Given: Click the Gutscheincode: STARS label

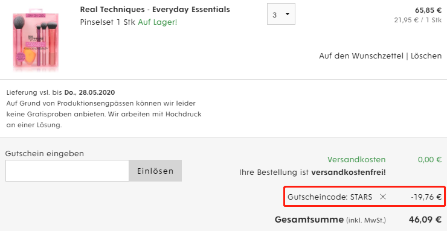Looking at the screenshot, I should (x=330, y=197).
